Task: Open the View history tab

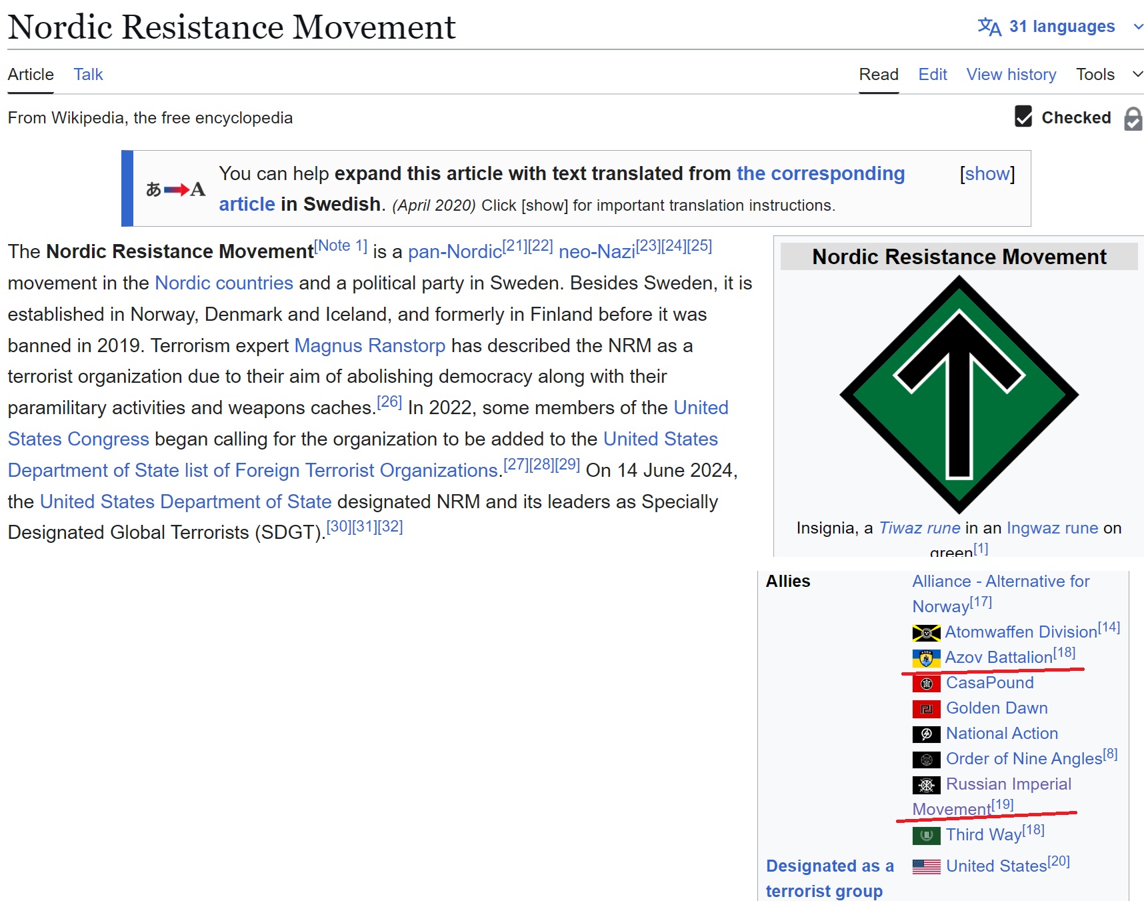Action: 1011,74
